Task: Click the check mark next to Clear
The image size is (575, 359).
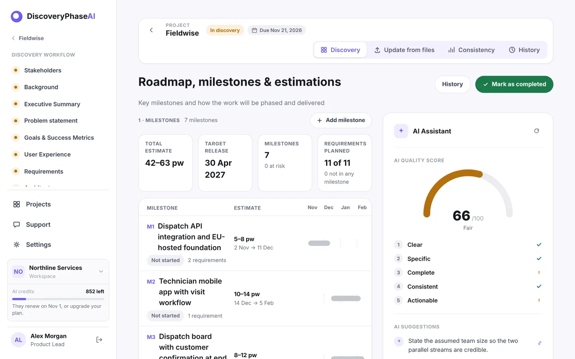Action: (539, 245)
